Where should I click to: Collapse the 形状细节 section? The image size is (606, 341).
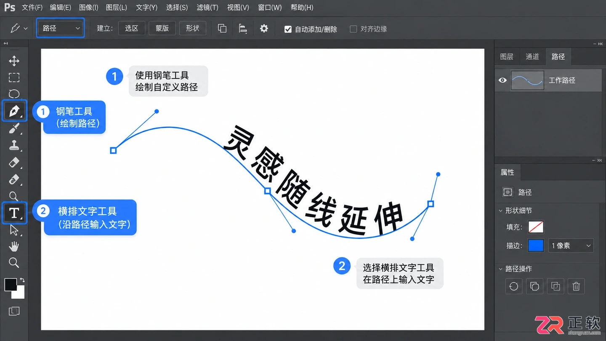click(x=501, y=210)
